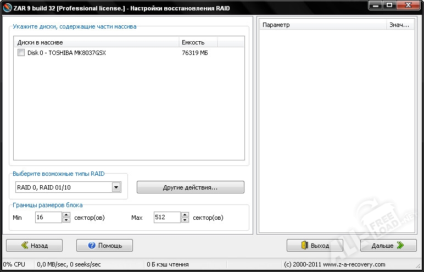Increase Max block size with up arrow
Viewport: 424px width, 272px height.
185,215
